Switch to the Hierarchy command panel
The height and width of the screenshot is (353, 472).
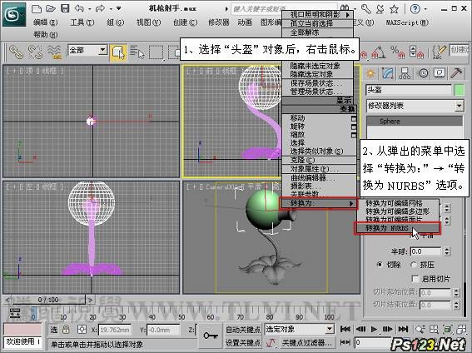[x=405, y=73]
